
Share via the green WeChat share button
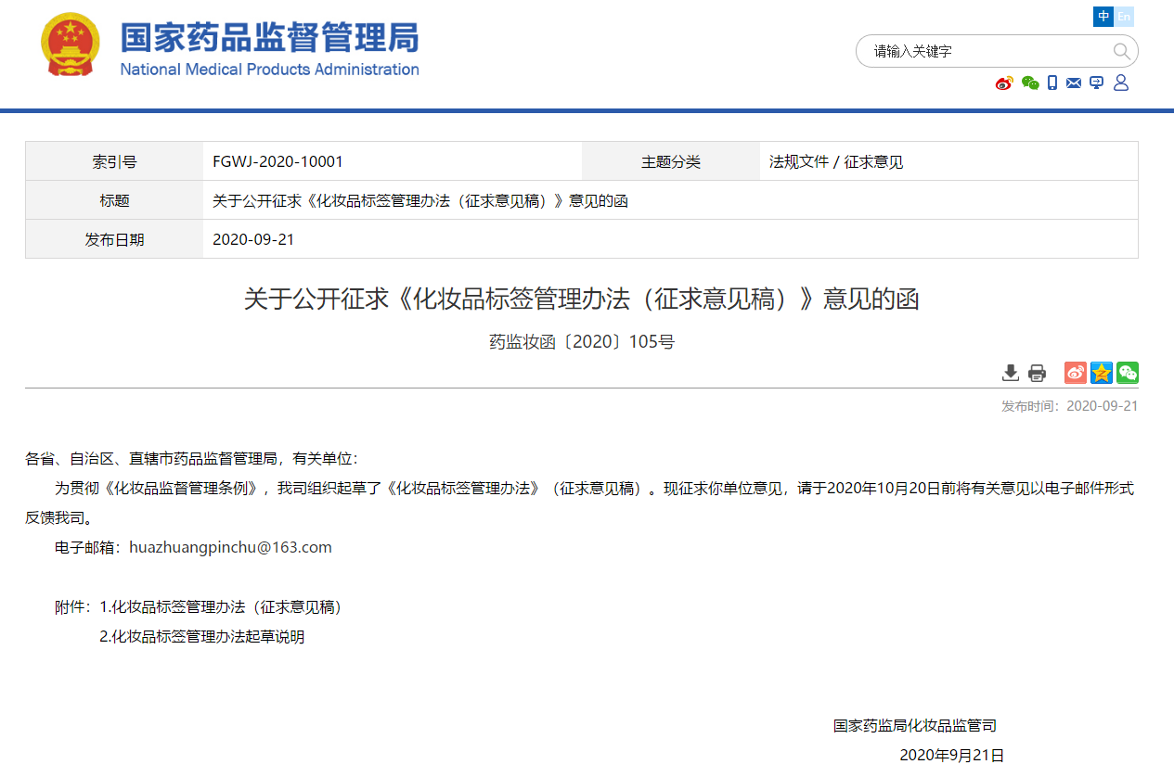tap(1128, 373)
